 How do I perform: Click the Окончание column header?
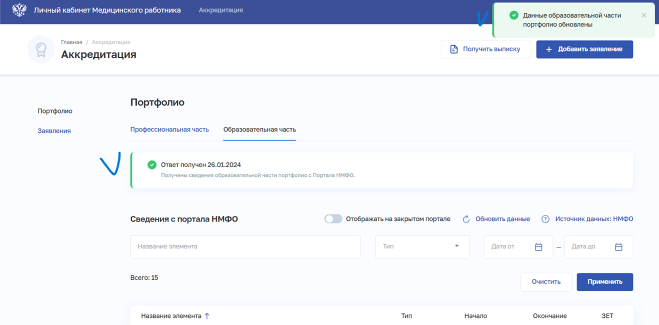coord(550,316)
